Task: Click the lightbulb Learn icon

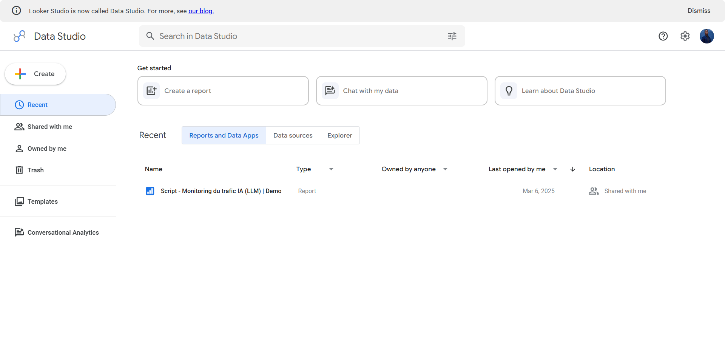Action: point(509,91)
